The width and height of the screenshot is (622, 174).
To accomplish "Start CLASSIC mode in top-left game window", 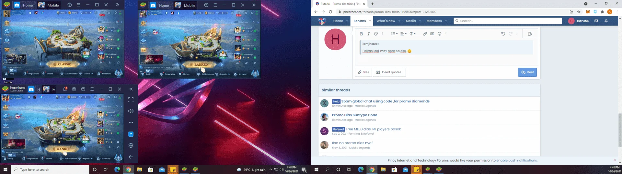I will (64, 64).
